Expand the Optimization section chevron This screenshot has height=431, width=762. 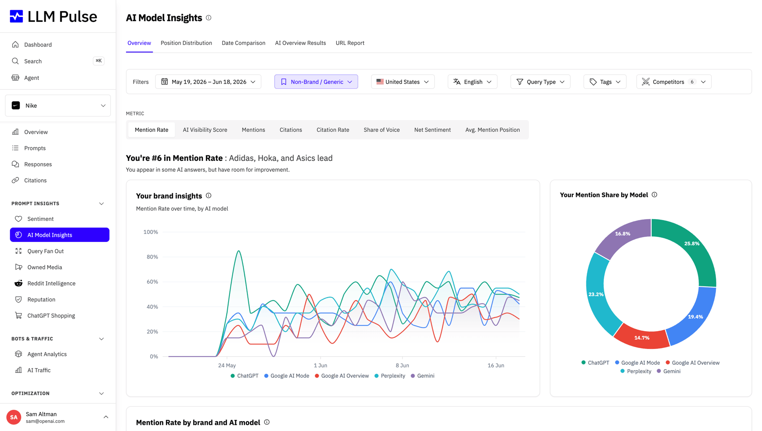[101, 393]
